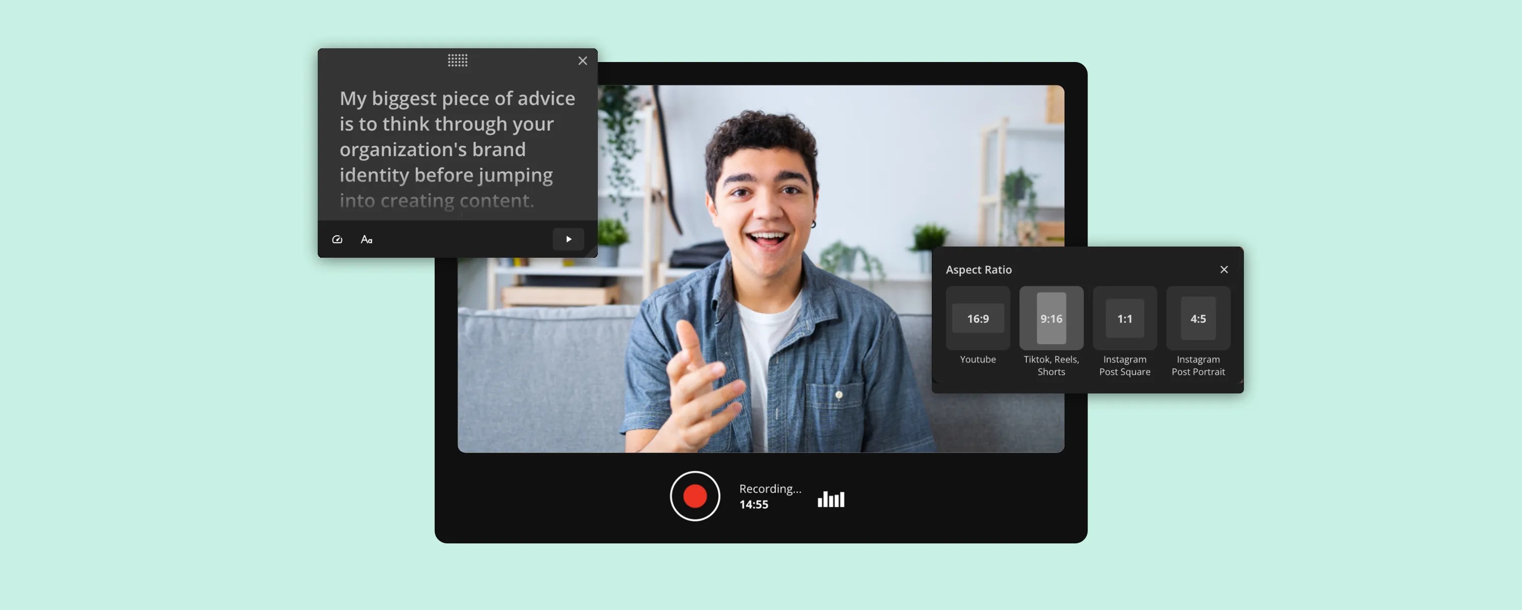Select the 16:9 aspect ratio tile
This screenshot has width=1522, height=610.
[x=977, y=319]
